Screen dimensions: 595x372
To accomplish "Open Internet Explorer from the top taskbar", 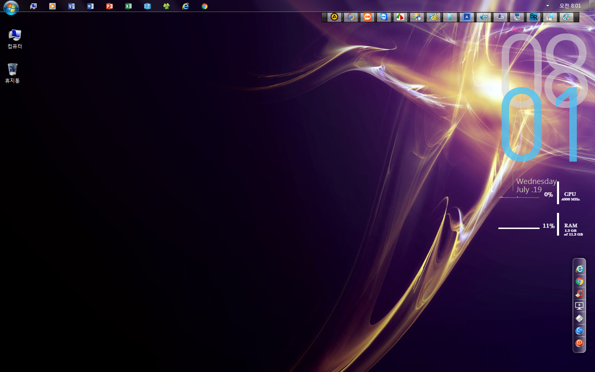I will click(186, 6).
